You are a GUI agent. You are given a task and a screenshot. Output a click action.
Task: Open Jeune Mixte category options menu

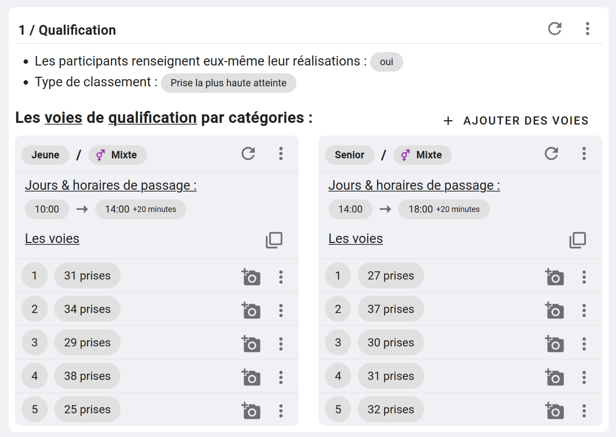click(x=281, y=154)
